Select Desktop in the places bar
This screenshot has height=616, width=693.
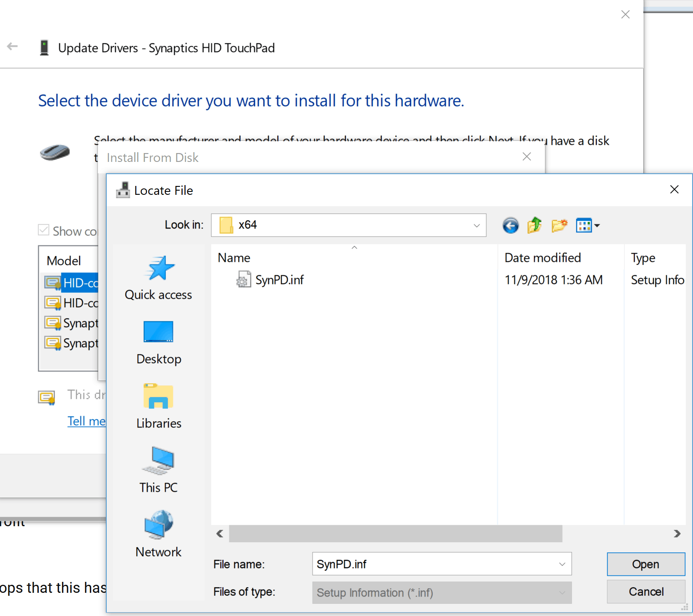coord(159,342)
